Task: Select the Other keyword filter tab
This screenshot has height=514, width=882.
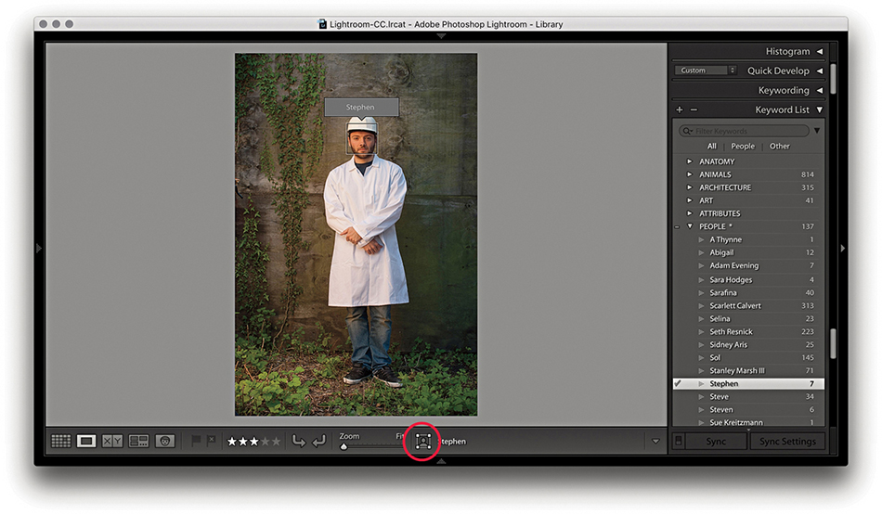Action: click(x=780, y=146)
